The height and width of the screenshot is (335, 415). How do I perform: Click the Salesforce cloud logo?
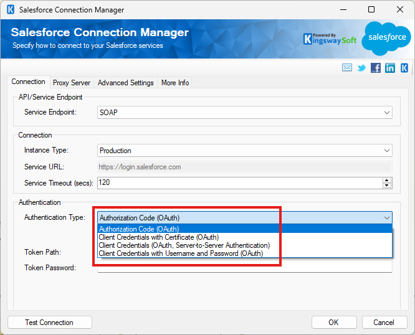(x=386, y=38)
